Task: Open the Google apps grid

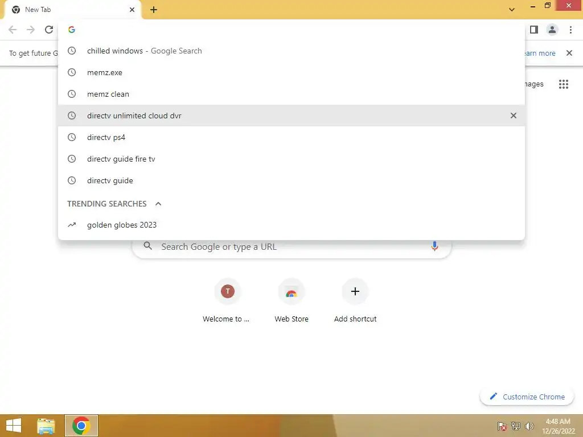Action: coord(564,84)
